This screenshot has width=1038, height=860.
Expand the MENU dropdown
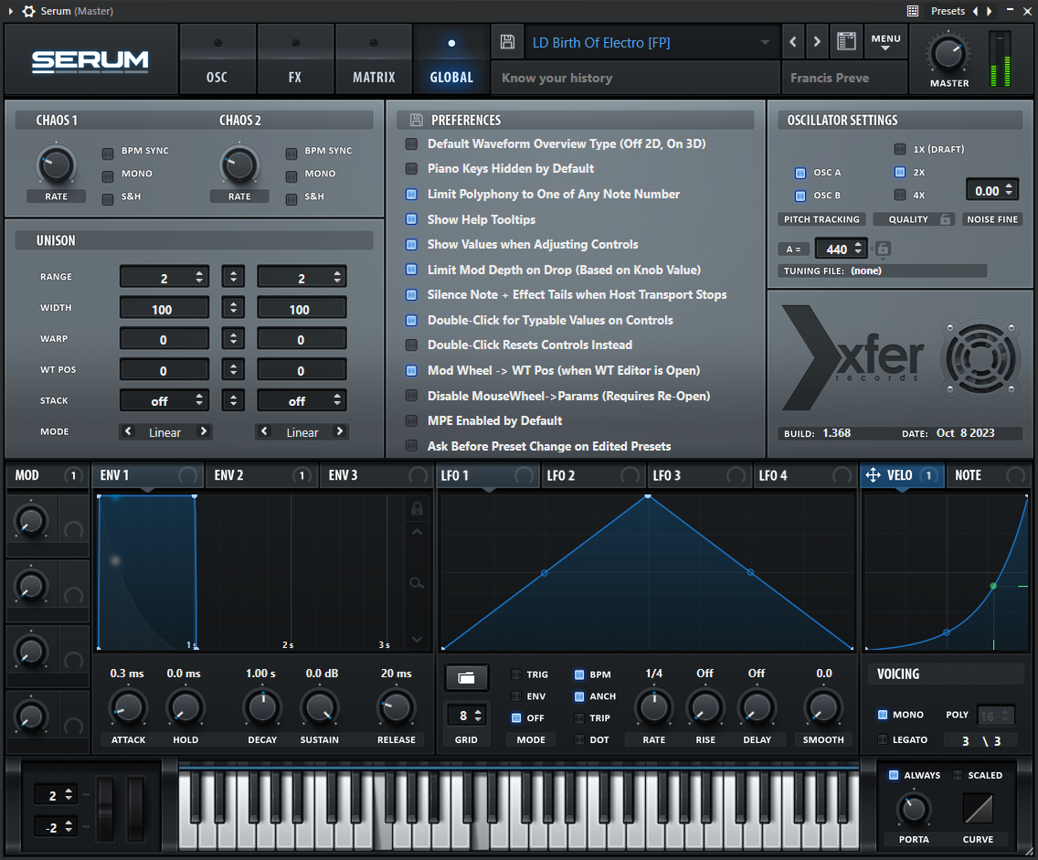[x=885, y=42]
